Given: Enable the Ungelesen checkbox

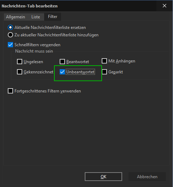Looking at the screenshot, I should tap(19, 62).
